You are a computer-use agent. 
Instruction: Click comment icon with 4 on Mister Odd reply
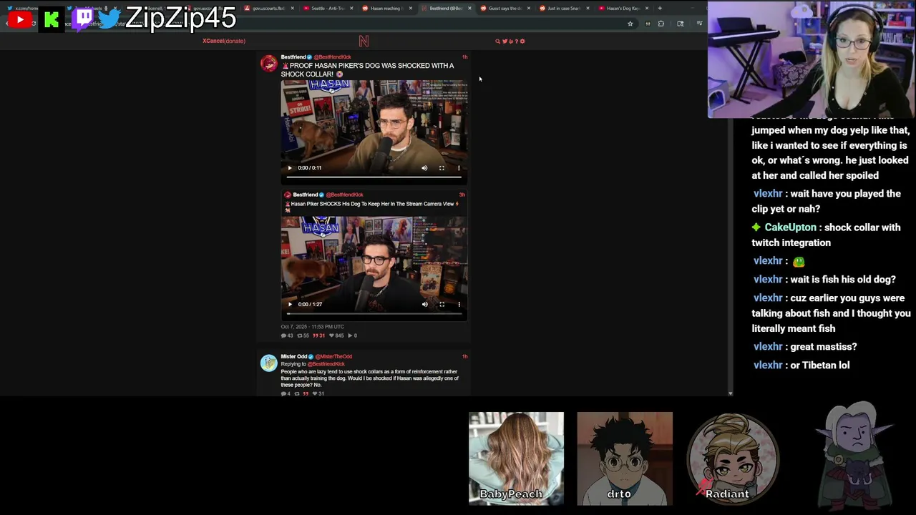[286, 393]
